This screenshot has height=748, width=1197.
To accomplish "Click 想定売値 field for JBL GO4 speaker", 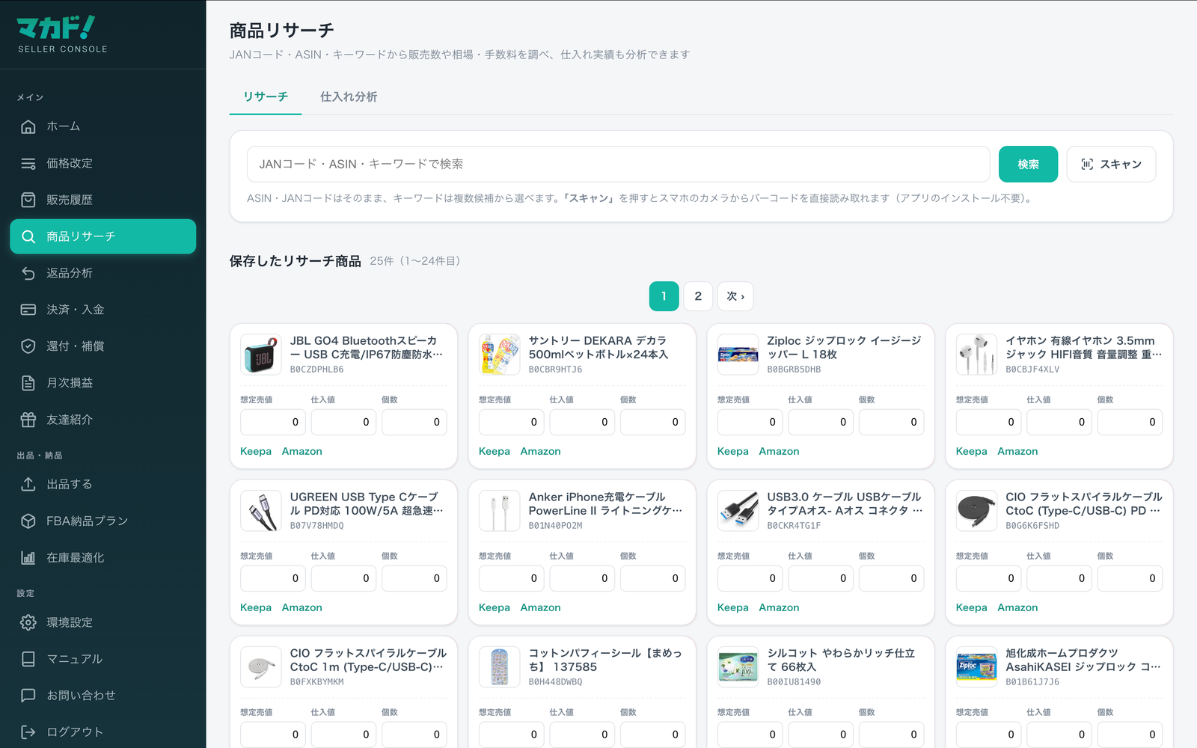I will point(273,422).
